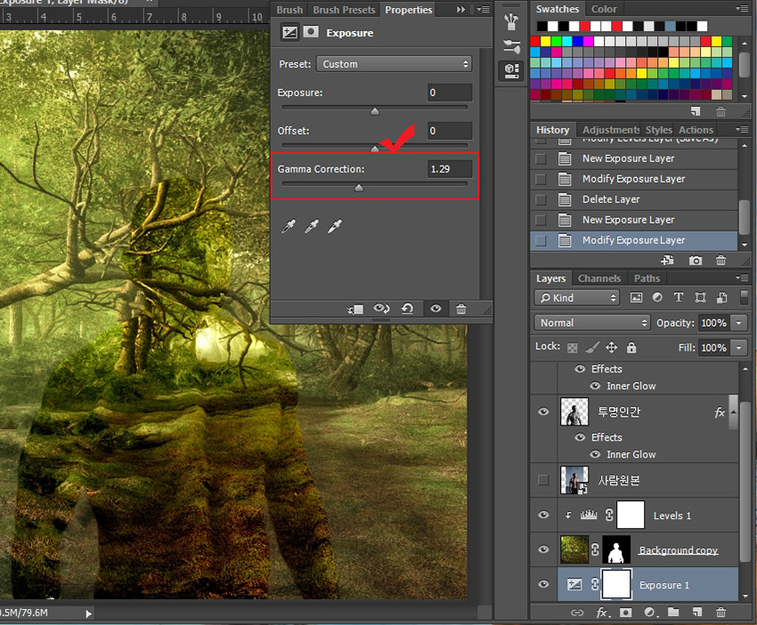Open the Fill slider dropdown arrow
This screenshot has width=757, height=625.
738,347
